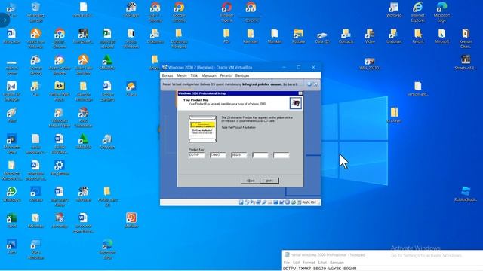Expand the side panel chevron at screen edge
This screenshot has width=483, height=271.
[5, 20]
